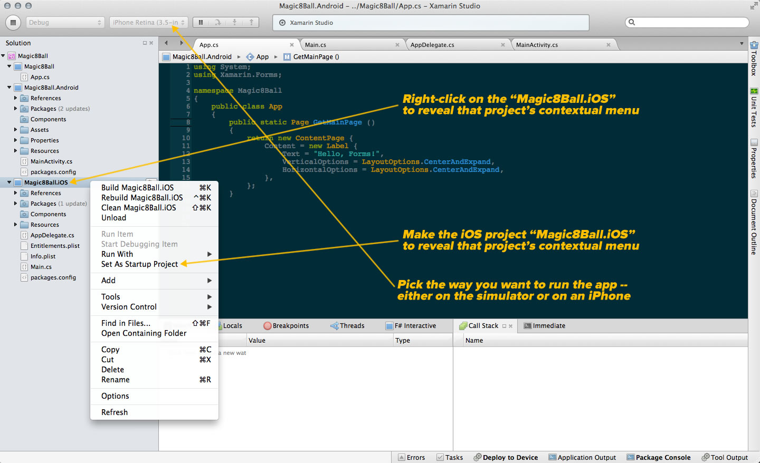Step out in the debug toolbar

pyautogui.click(x=251, y=22)
